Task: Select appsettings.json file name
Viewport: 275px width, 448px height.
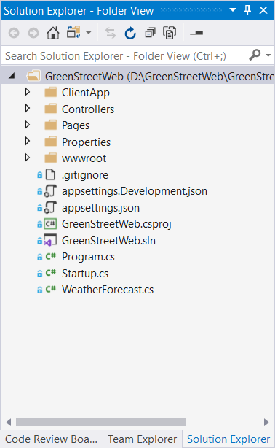Action: click(100, 208)
